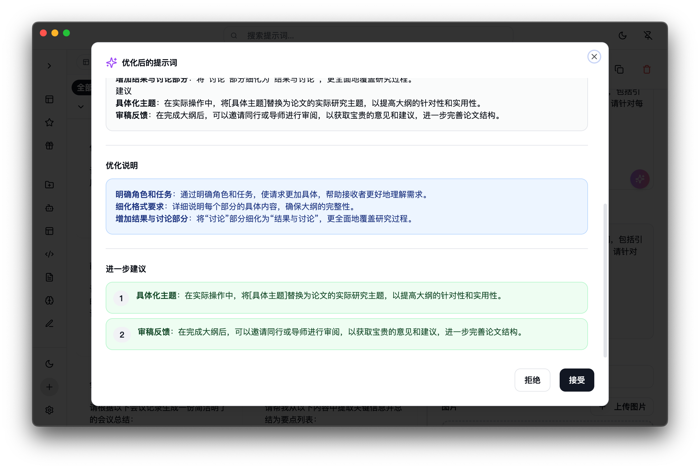700x469 pixels.
Task: Open the favorites star icon in sidebar
Action: click(x=49, y=122)
